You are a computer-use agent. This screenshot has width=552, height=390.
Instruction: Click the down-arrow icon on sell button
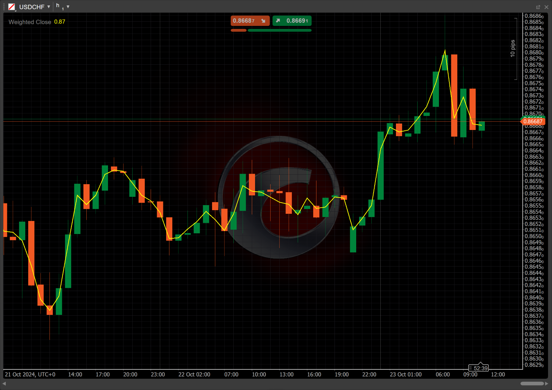263,21
